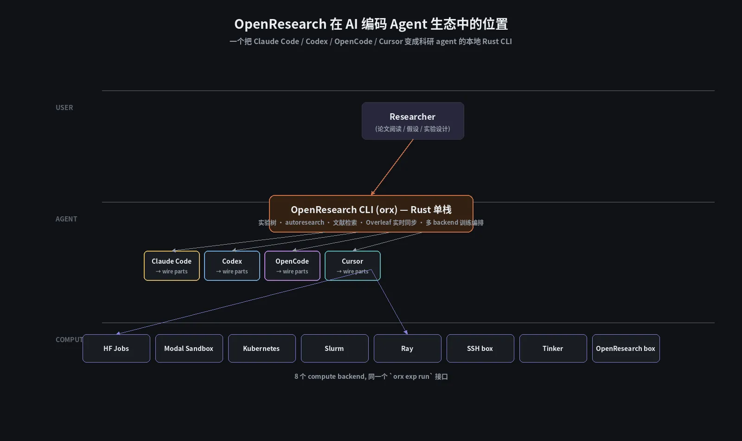
Task: Click the HF Jobs backend box
Action: point(116,348)
